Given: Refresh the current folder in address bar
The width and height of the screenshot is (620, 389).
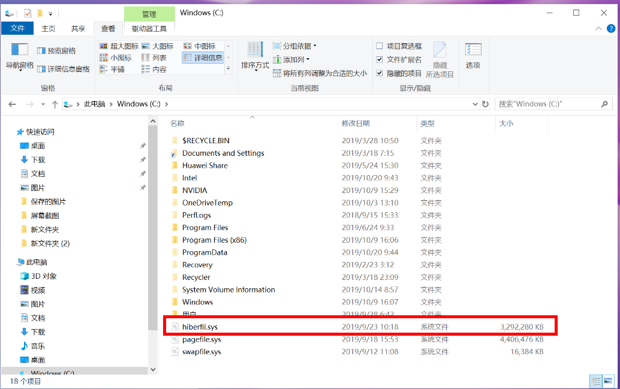Looking at the screenshot, I should click(x=485, y=104).
